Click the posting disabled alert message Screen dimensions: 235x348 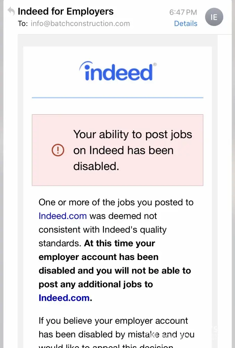pyautogui.click(x=133, y=150)
